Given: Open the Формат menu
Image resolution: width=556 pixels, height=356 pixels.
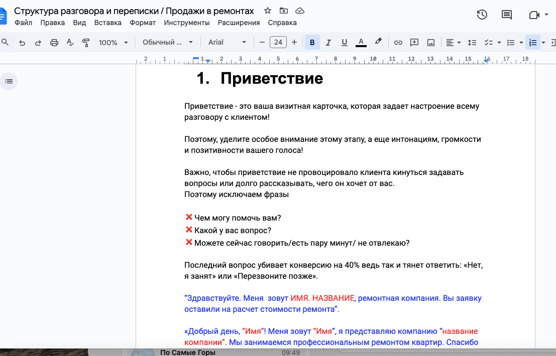Looking at the screenshot, I should click(143, 23).
